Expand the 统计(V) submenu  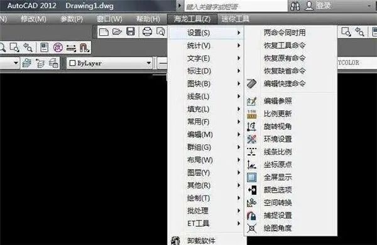(x=206, y=45)
